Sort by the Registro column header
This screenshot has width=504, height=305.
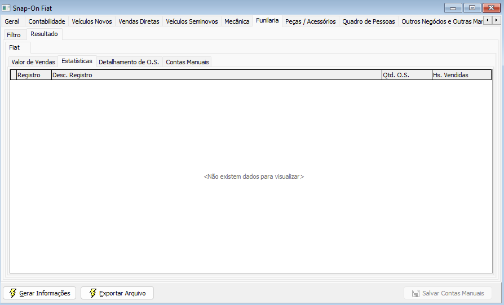point(34,75)
